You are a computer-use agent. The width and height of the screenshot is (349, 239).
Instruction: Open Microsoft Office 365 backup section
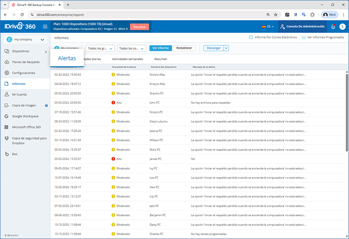pos(26,127)
